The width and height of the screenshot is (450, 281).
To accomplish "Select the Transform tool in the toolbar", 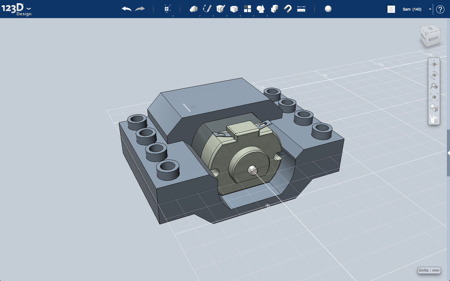I will (x=167, y=9).
